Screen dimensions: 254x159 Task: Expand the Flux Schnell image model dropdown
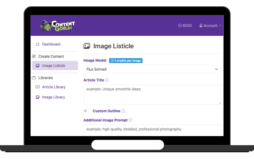(x=152, y=69)
